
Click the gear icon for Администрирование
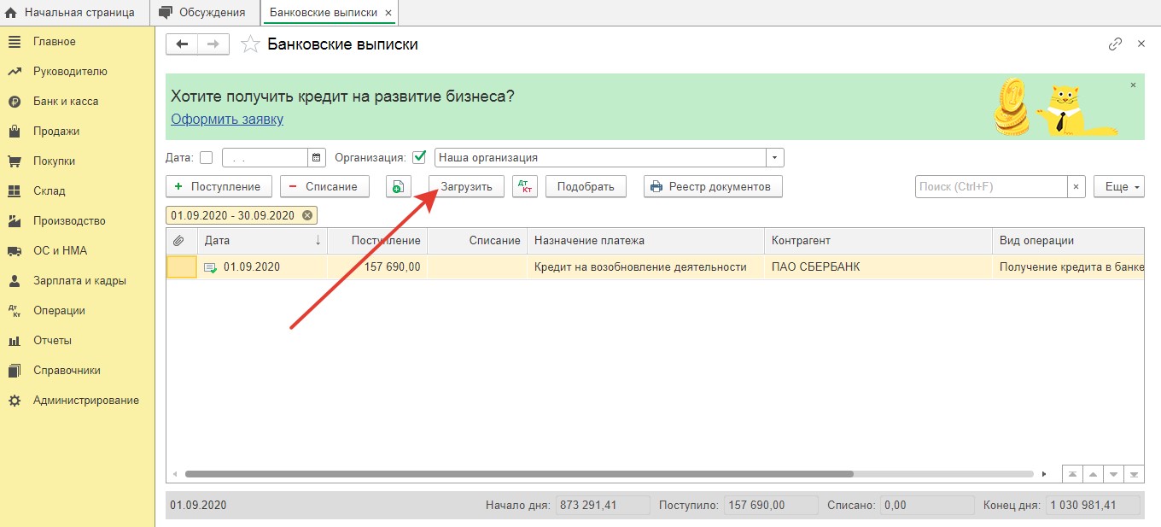click(15, 401)
